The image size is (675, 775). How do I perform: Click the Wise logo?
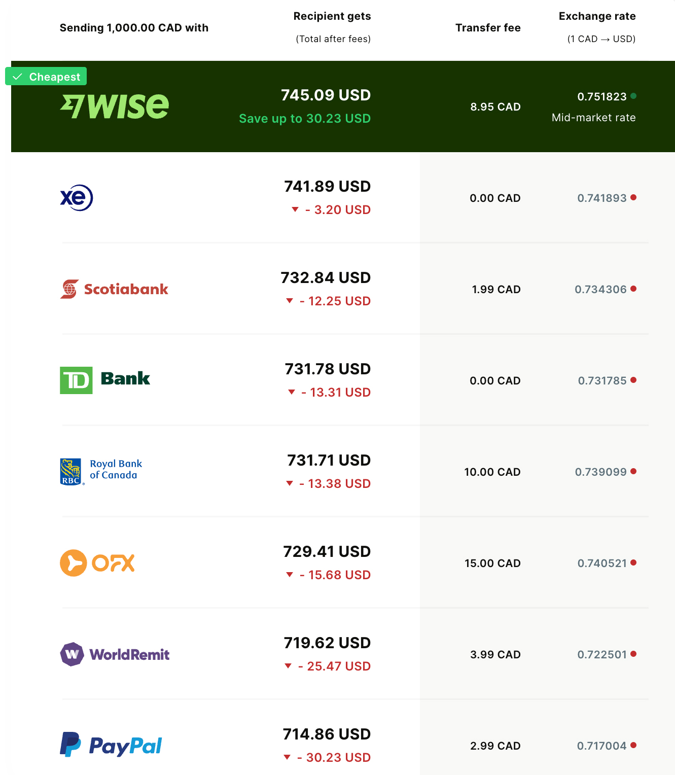115,107
